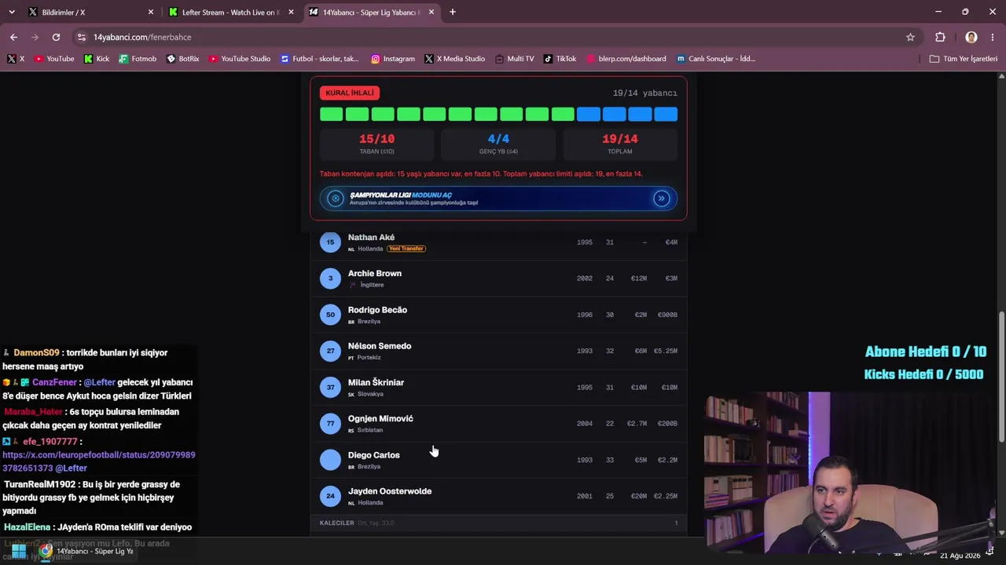
Task: Click the KURAL İHLALİ red badge
Action: [x=350, y=93]
